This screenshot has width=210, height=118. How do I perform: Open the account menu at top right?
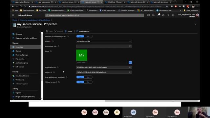pyautogui.click(x=188, y=15)
